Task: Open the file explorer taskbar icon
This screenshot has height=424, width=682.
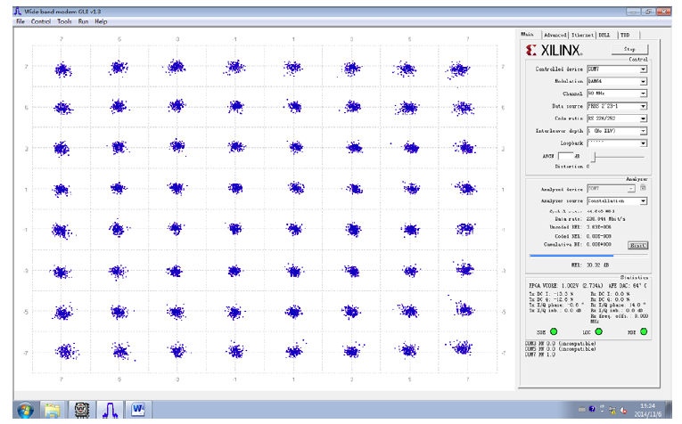Action: tap(53, 410)
